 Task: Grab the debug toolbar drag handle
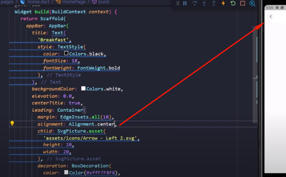click(178, 3)
